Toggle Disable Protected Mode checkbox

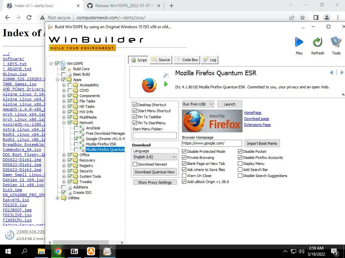[x=184, y=152]
